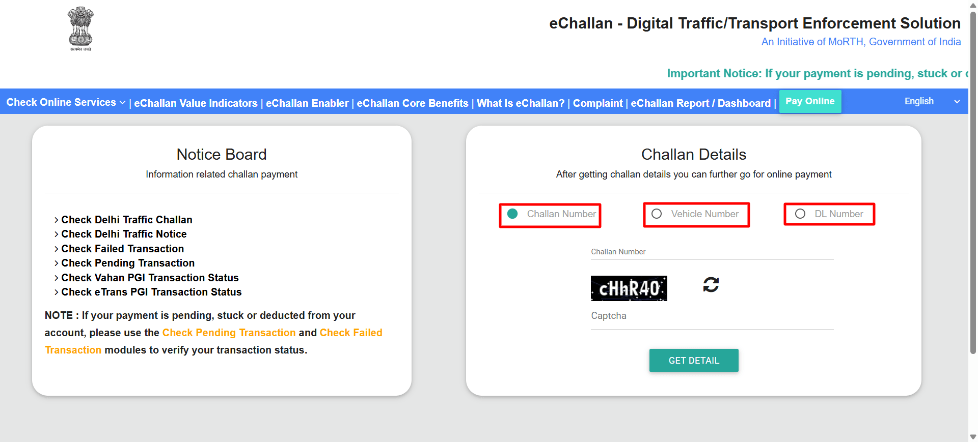The height and width of the screenshot is (442, 978).
Task: Click the Pay Online button
Action: point(810,101)
